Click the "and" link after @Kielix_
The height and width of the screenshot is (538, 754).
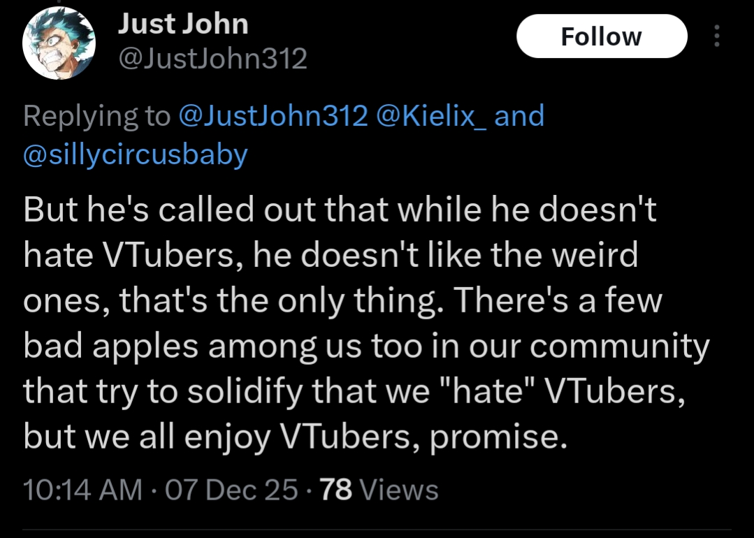[519, 115]
